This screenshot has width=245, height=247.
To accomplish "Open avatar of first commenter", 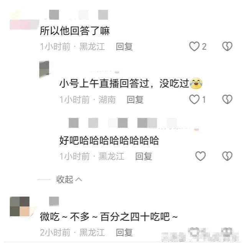I will coord(25,20).
